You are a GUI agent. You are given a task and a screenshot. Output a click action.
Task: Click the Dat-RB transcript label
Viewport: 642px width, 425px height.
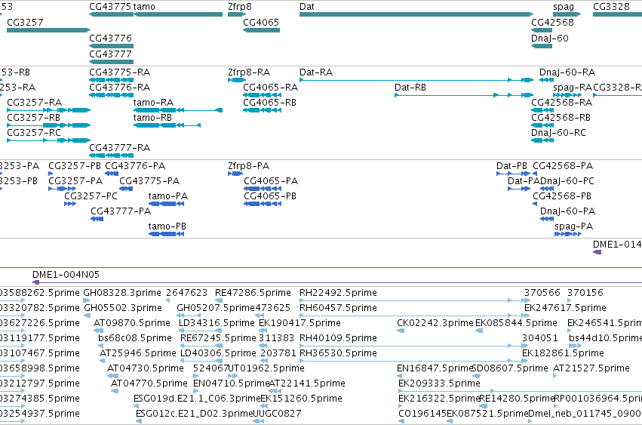[x=410, y=88]
